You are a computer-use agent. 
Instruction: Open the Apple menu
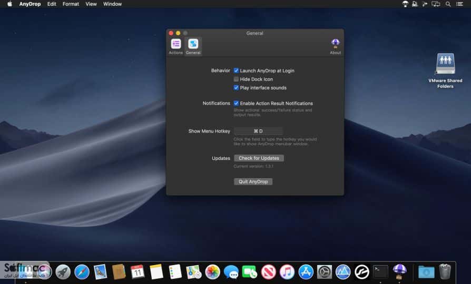9,4
